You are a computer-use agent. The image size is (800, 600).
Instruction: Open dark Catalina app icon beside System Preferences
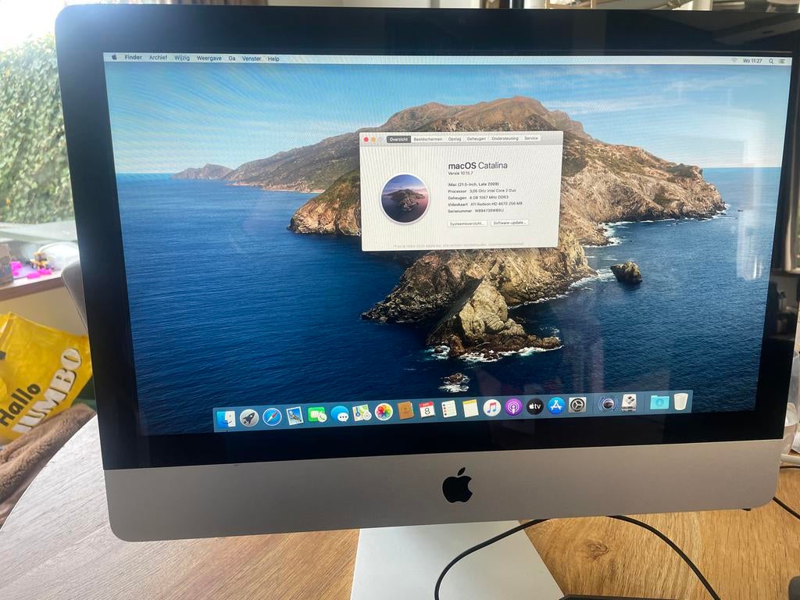pyautogui.click(x=608, y=404)
